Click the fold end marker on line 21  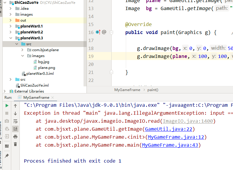(111, 72)
